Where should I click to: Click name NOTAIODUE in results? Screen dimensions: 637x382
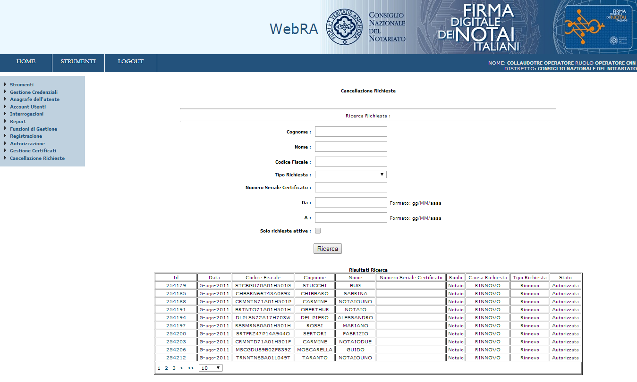[356, 341]
